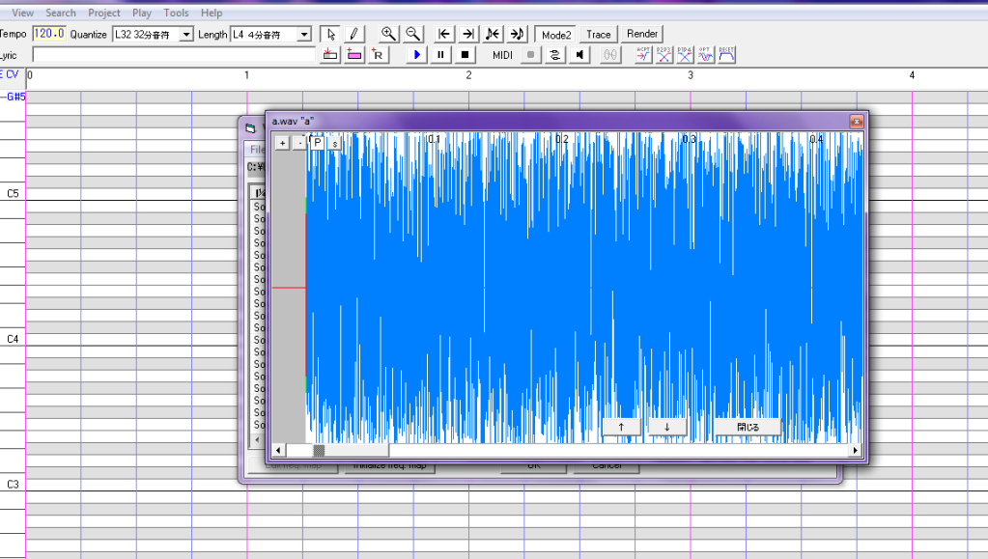Click the P button in waveform window
This screenshot has height=559, width=988.
(x=318, y=143)
